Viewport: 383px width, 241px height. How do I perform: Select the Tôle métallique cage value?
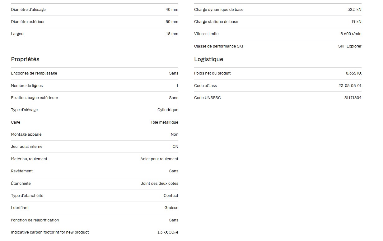[164, 122]
